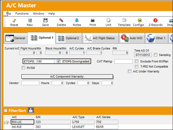Create a new record with New icon
The image size is (173, 130).
tap(30, 20)
